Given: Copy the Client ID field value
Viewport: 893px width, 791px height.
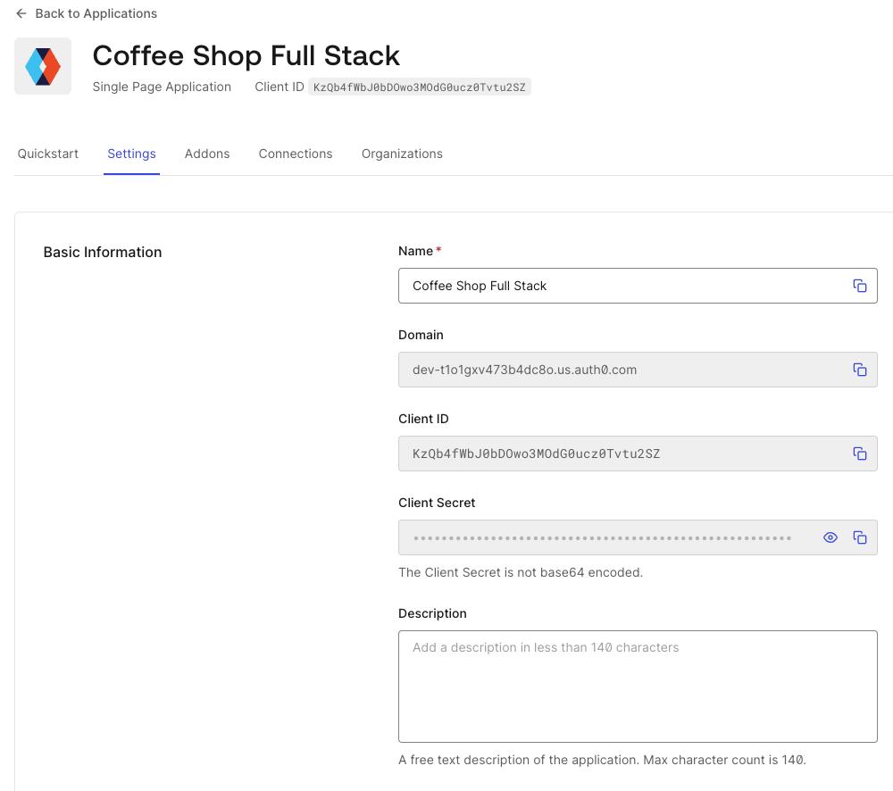Looking at the screenshot, I should pyautogui.click(x=860, y=454).
